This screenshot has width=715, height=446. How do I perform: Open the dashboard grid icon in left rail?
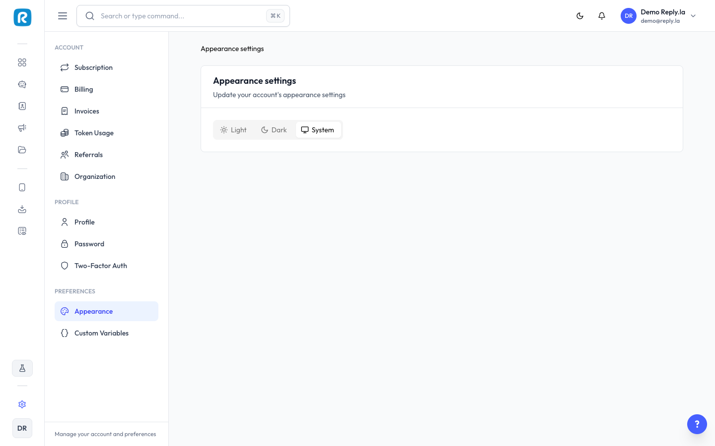(22, 62)
